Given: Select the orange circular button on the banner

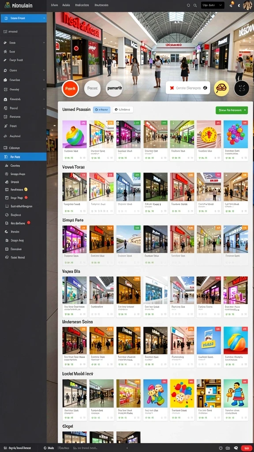Looking at the screenshot, I should (x=70, y=88).
